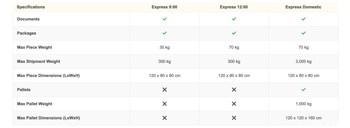Click the Packages checkmark under Express 12:00
The image size is (350, 128).
pos(234,33)
